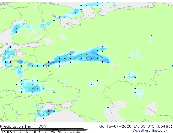
Task: Click the "21..00 UTC" time text
Action: point(144,126)
